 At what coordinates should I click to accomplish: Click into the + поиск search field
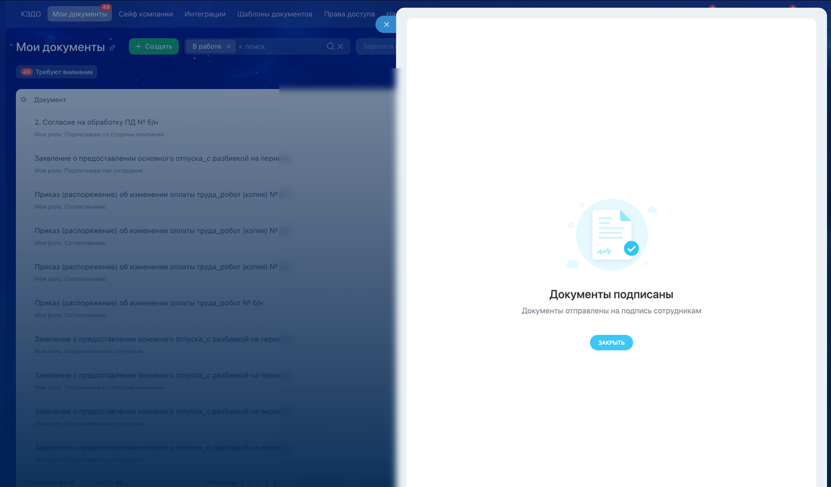point(278,47)
